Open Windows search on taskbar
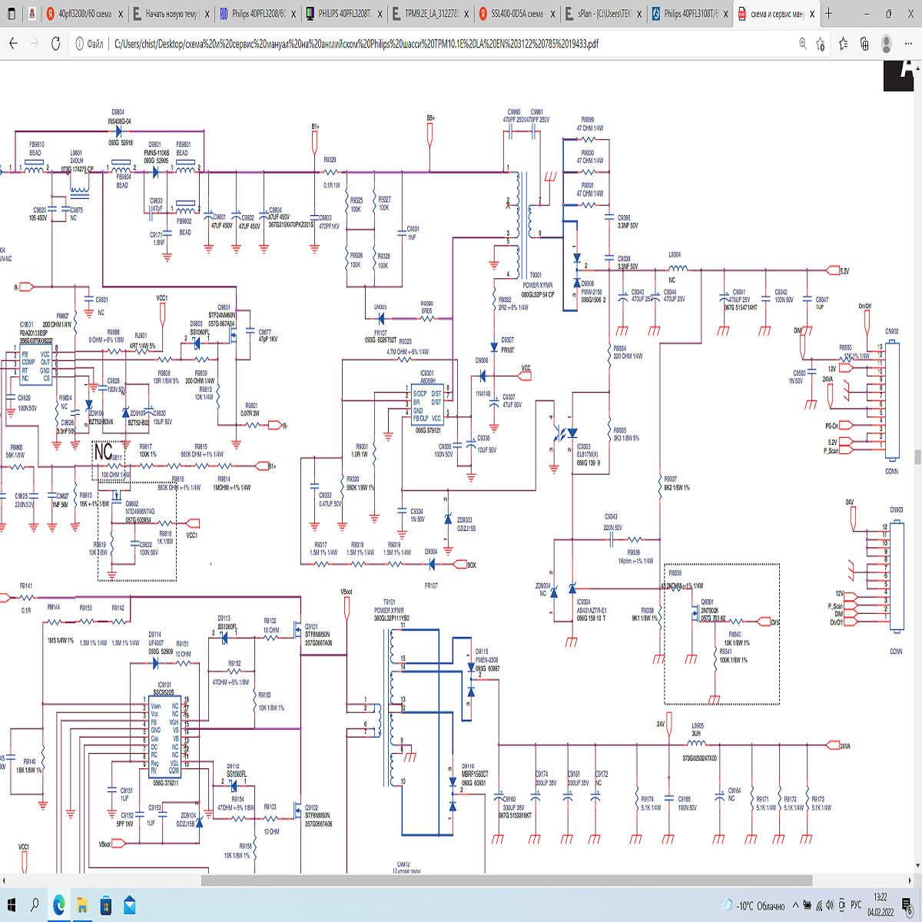Screen dimensions: 922x922 [x=35, y=905]
